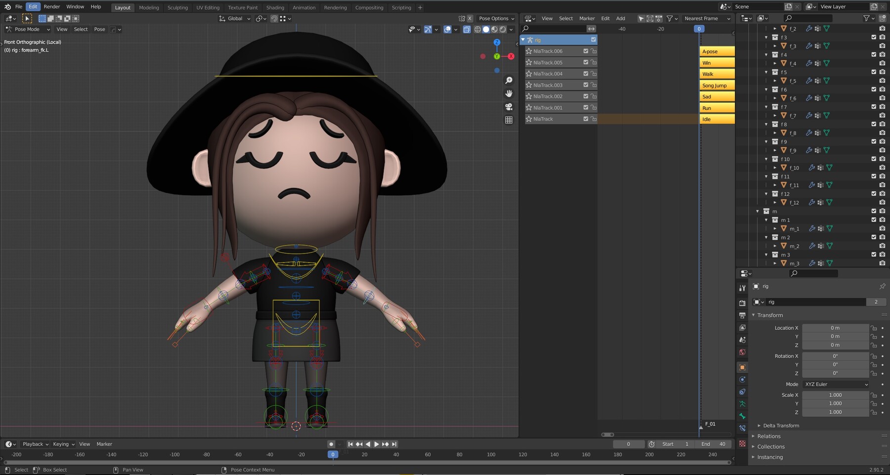
Task: Open the Render menu
Action: [x=51, y=7]
